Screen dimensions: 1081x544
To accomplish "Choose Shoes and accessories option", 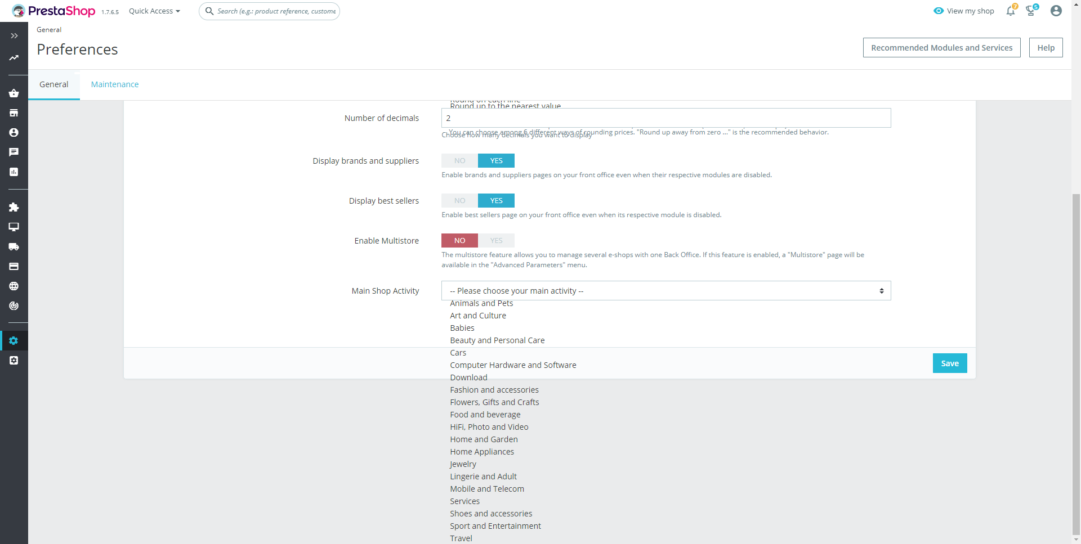I will (491, 514).
